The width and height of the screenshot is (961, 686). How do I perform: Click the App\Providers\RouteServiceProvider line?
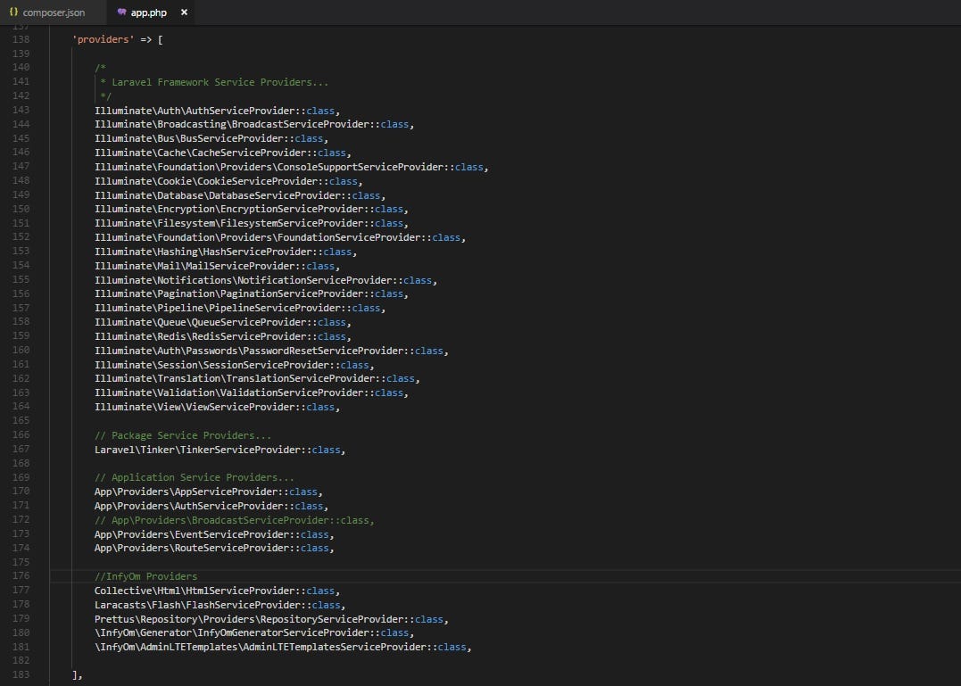click(x=214, y=549)
